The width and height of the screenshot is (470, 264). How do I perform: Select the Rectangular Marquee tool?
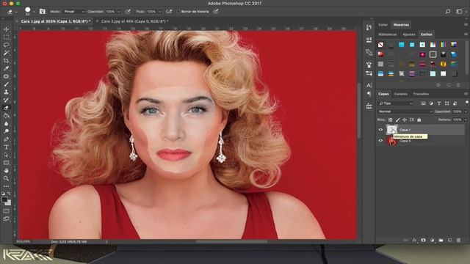pos(6,37)
